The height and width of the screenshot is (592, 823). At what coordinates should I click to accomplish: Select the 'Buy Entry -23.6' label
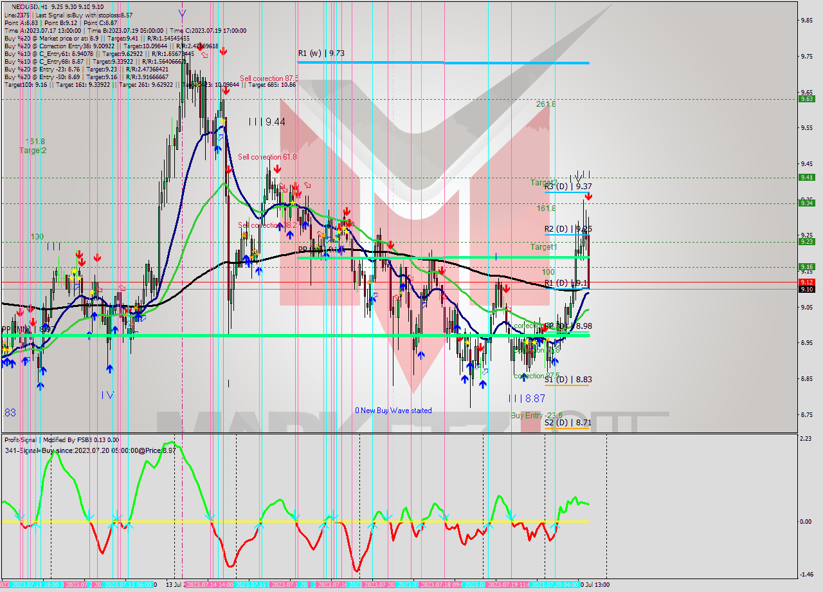[536, 416]
